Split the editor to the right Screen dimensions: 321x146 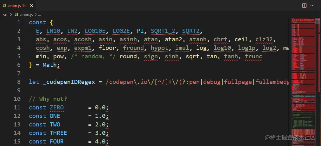click(x=305, y=6)
